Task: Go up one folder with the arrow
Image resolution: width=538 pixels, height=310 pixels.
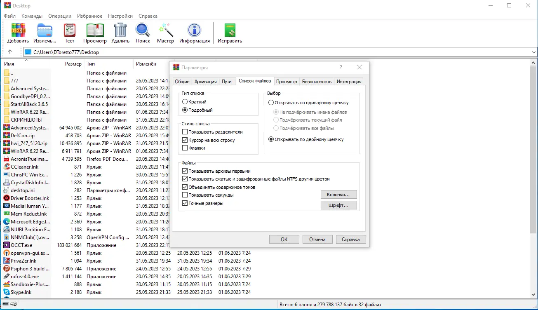Action: 10,52
